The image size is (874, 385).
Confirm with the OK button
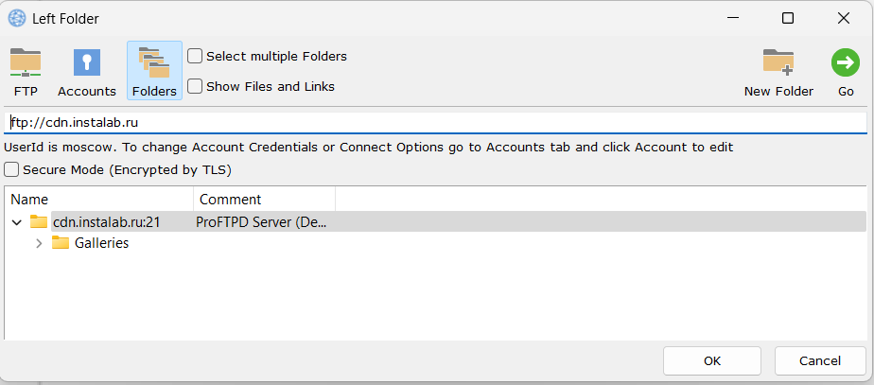click(712, 361)
